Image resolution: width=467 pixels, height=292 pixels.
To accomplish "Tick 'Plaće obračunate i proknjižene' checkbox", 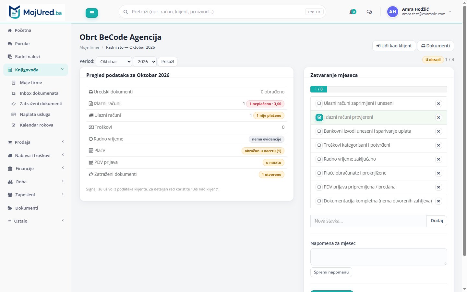I will [319, 173].
